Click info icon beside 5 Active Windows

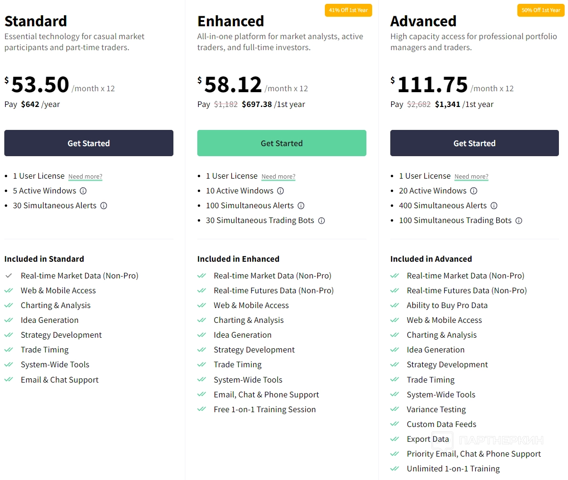pos(83,191)
